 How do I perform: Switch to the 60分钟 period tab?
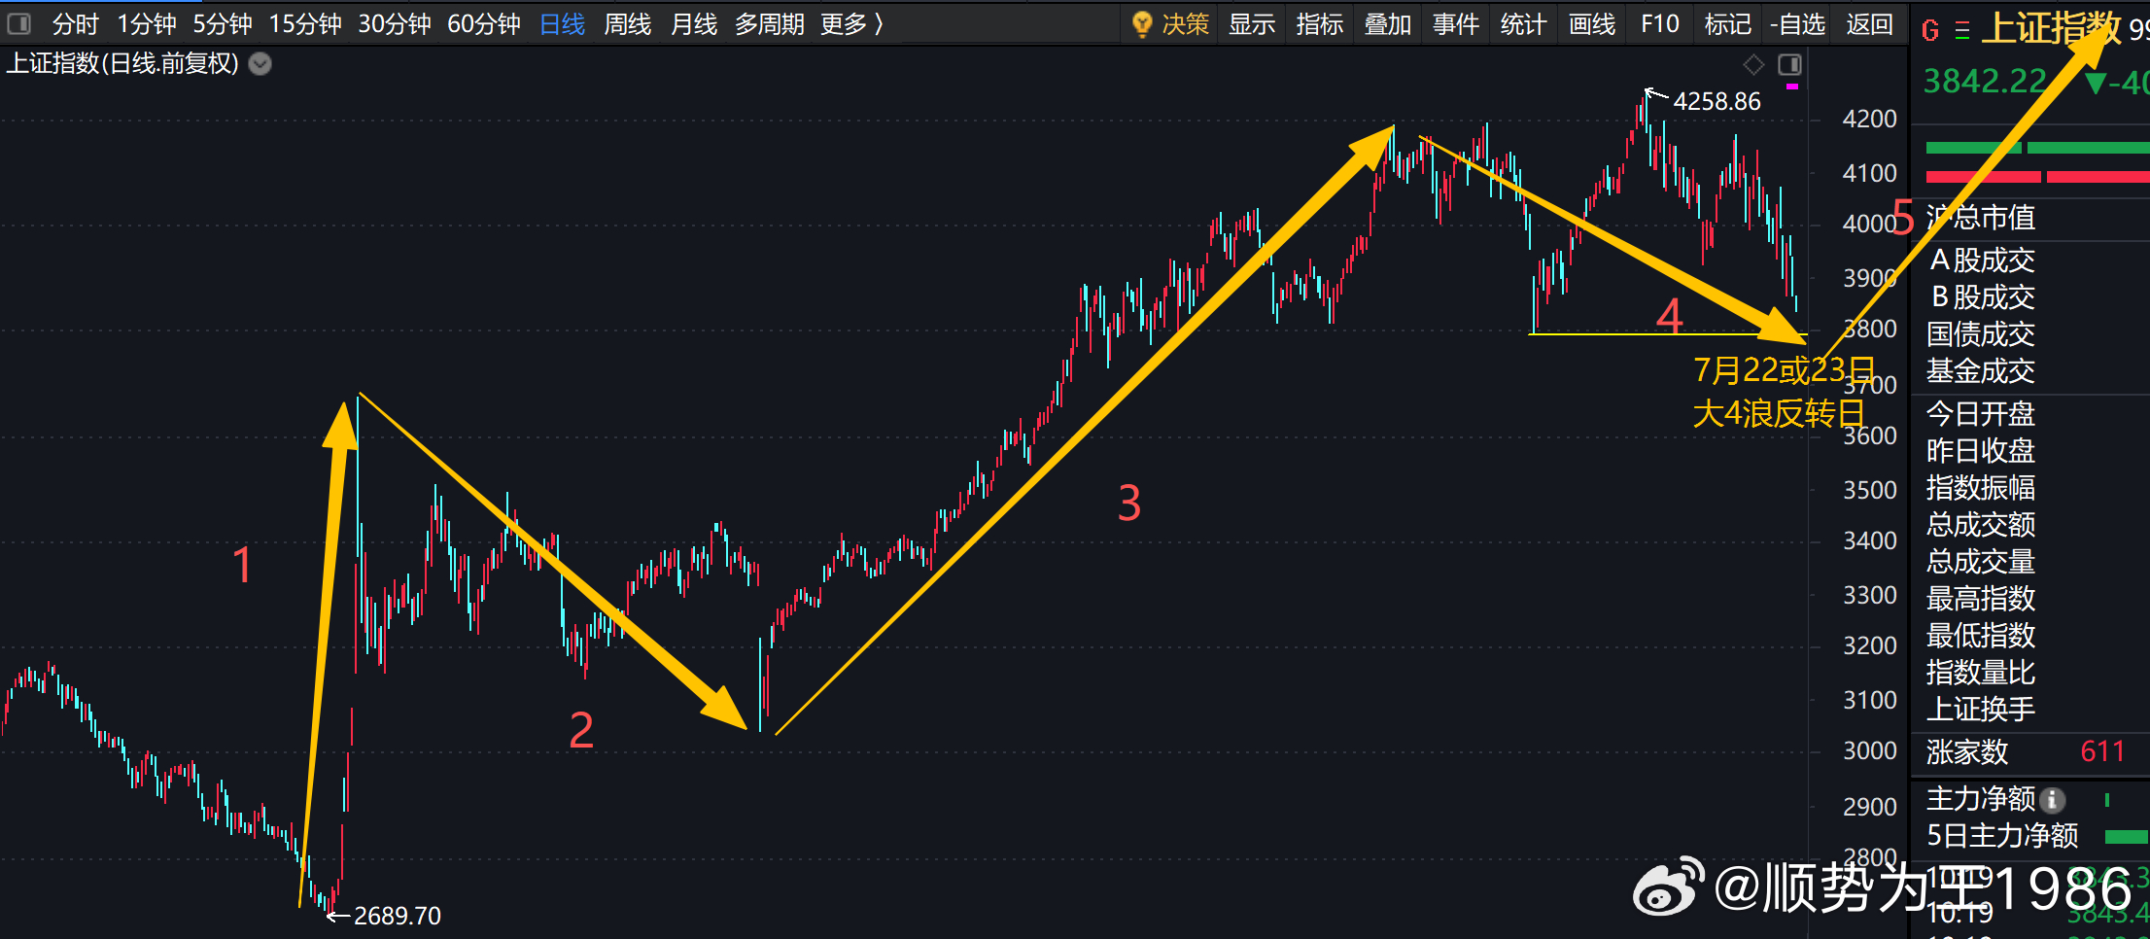(x=484, y=24)
